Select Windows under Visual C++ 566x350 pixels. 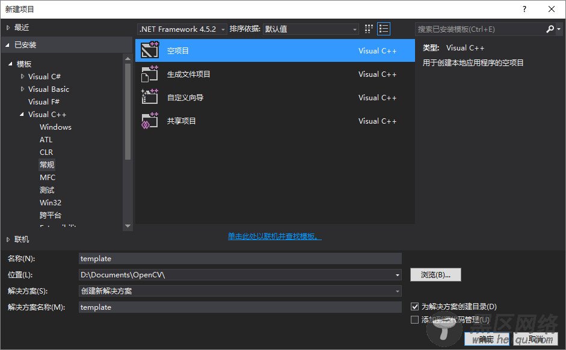click(55, 127)
